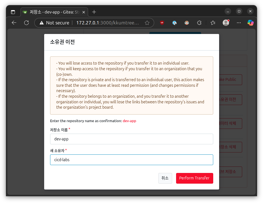This screenshot has height=203, width=263.
Task: Open the blue globe info extension icon
Action: [174, 23]
